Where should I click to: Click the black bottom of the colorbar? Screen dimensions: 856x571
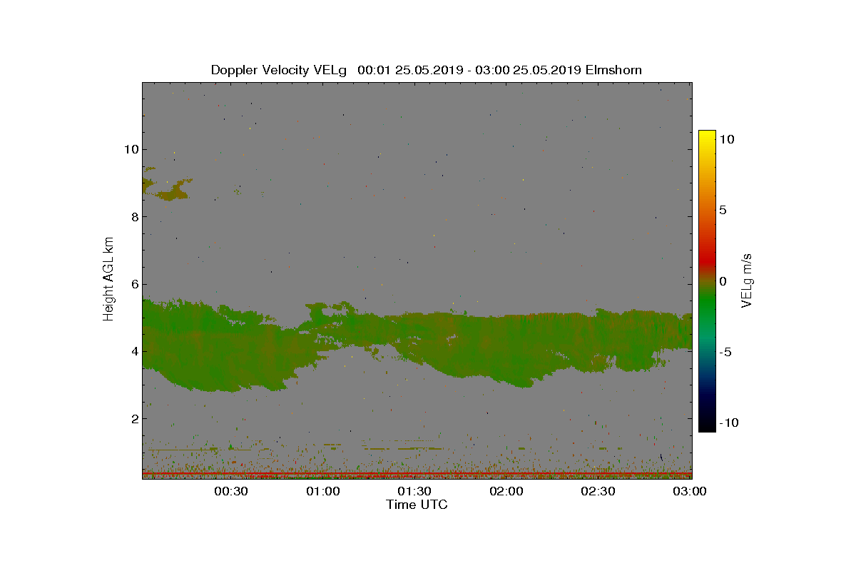coord(707,427)
